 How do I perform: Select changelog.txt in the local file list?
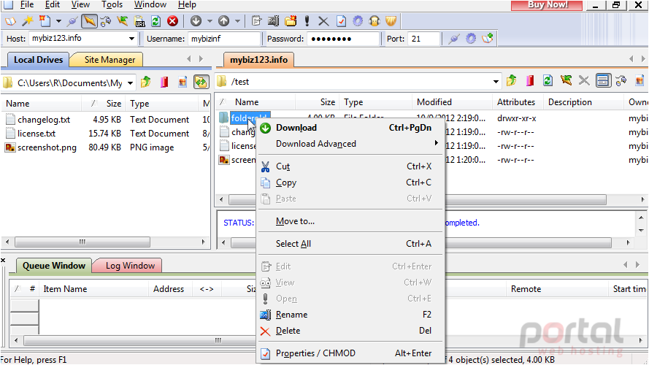click(44, 120)
